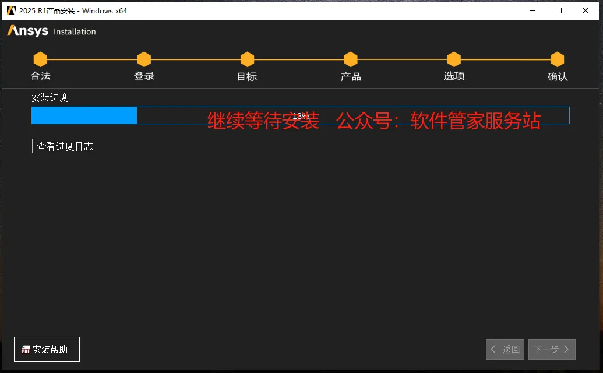Click the Ansys app icon in title bar
This screenshot has width=603, height=373.
pos(11,10)
